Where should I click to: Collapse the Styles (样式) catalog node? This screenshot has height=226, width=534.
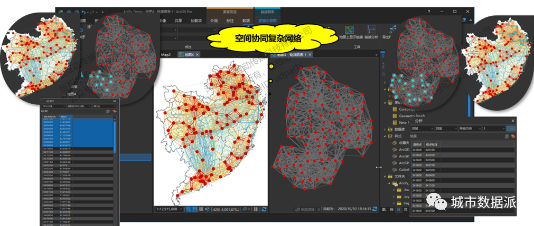tap(385, 136)
